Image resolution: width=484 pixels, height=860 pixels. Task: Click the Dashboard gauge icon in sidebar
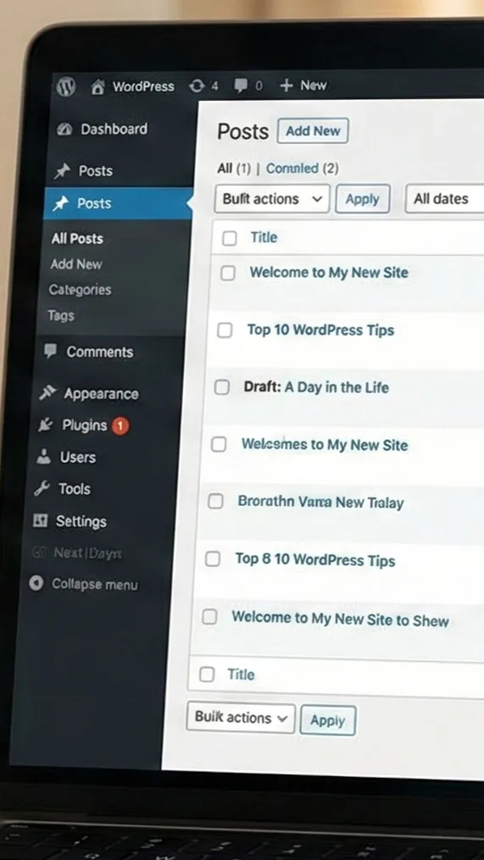click(64, 129)
